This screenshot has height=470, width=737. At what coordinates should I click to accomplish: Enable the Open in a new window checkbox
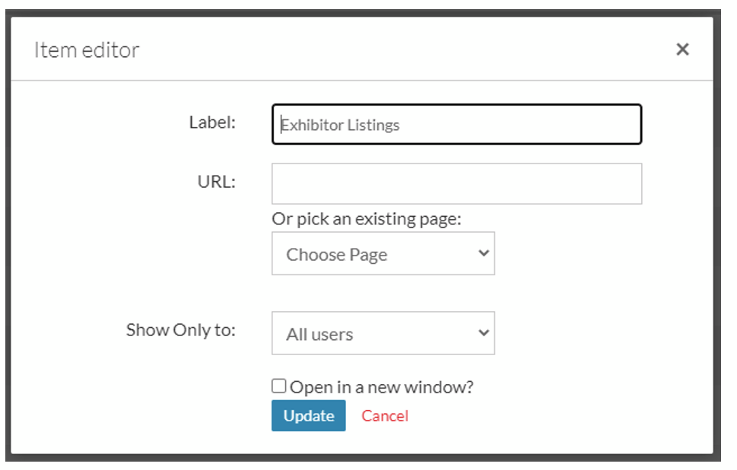pyautogui.click(x=278, y=386)
